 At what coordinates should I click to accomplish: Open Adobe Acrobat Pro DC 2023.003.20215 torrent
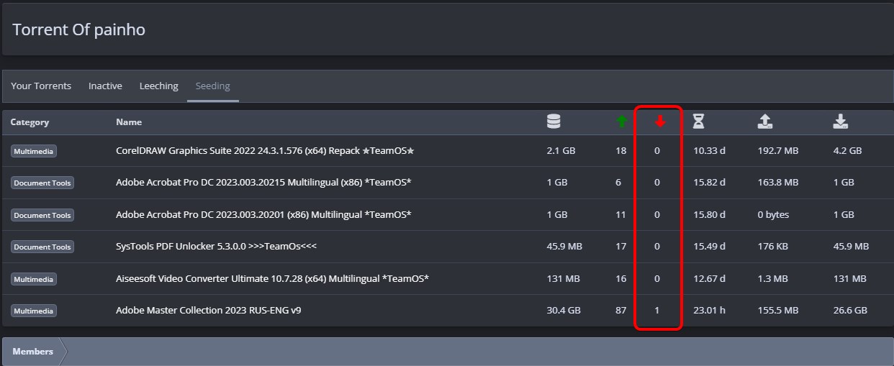coord(263,183)
